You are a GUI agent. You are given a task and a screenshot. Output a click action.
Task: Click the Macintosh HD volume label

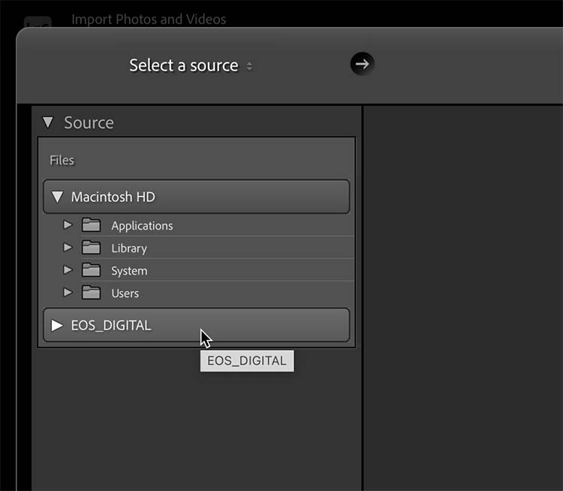(x=113, y=197)
